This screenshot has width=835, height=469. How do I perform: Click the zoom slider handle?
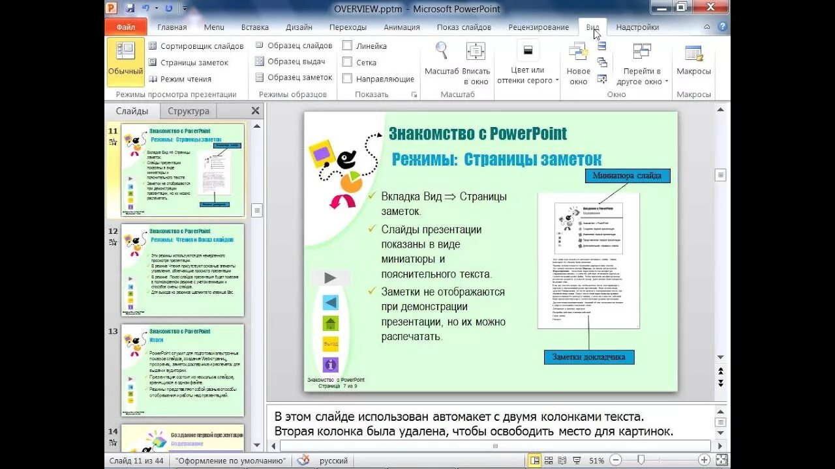[641, 461]
